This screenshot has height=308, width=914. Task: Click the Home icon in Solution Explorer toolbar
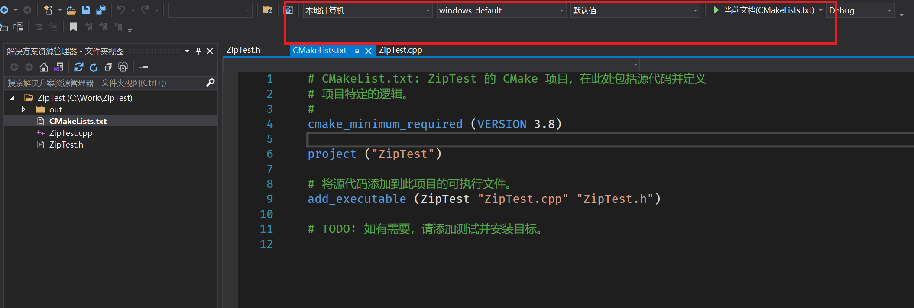coord(44,67)
